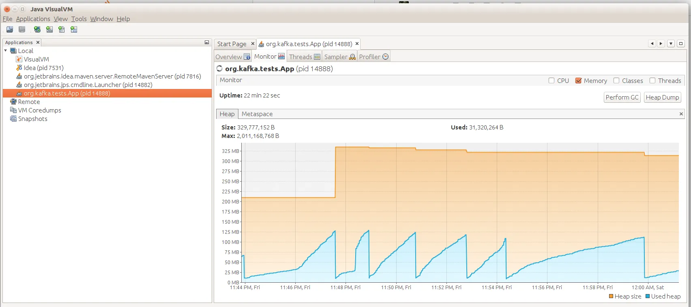The width and height of the screenshot is (691, 307).
Task: Select the VisualVM application in the tree
Action: [36, 59]
